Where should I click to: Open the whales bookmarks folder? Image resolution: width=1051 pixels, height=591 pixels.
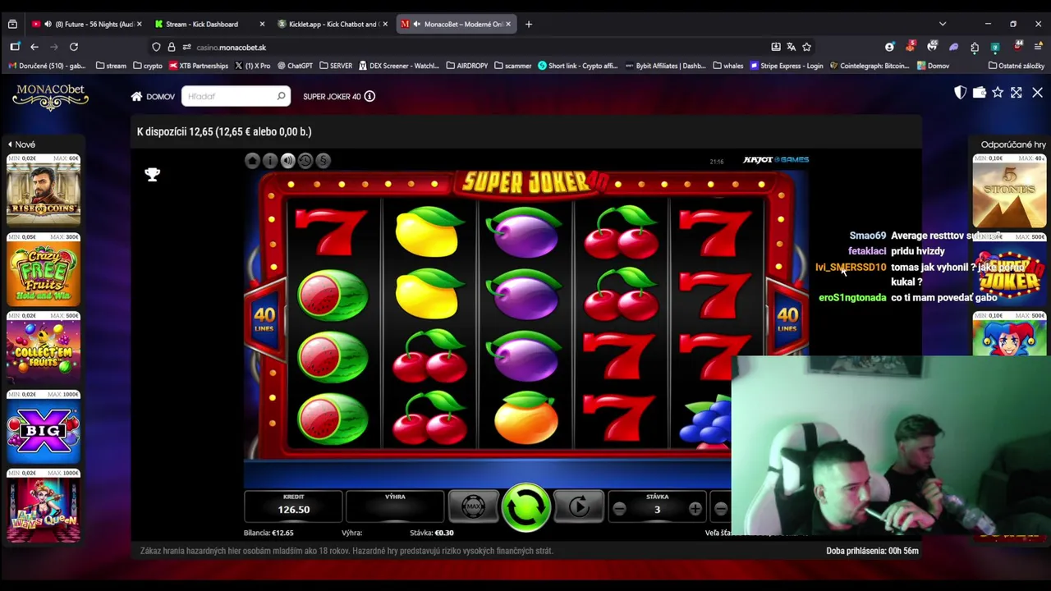728,66
